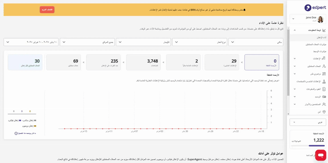Open the For Rent filter dropdown
This screenshot has height=163, width=328.
(143, 42)
